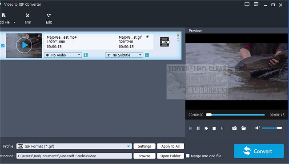Open the title bar menu icon
The height and width of the screenshot is (164, 289).
point(256,4)
